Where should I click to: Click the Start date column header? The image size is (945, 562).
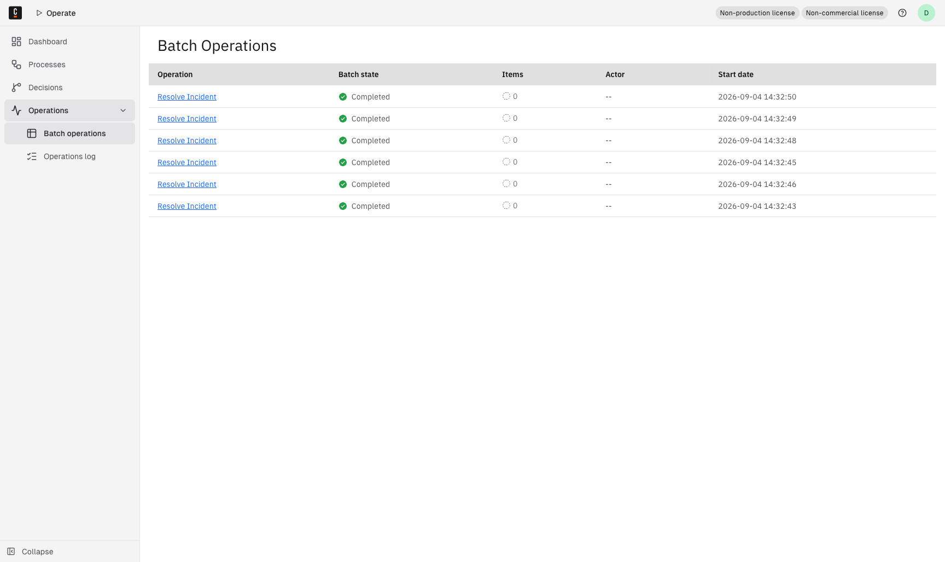pos(736,74)
